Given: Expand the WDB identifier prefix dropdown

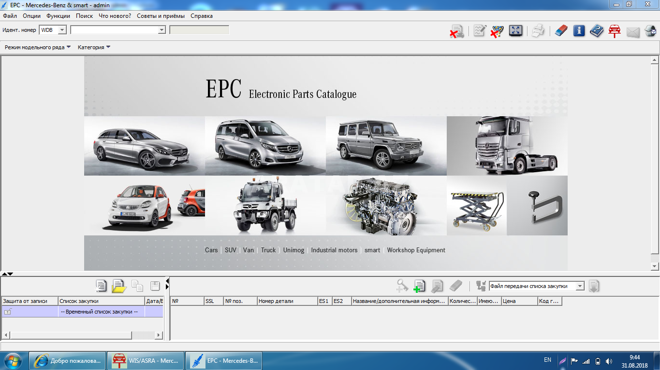Looking at the screenshot, I should tap(62, 30).
